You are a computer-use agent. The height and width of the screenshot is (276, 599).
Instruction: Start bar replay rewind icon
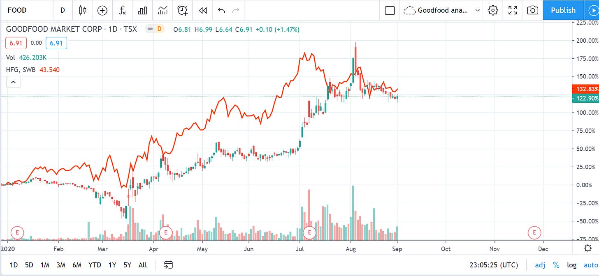tap(202, 10)
